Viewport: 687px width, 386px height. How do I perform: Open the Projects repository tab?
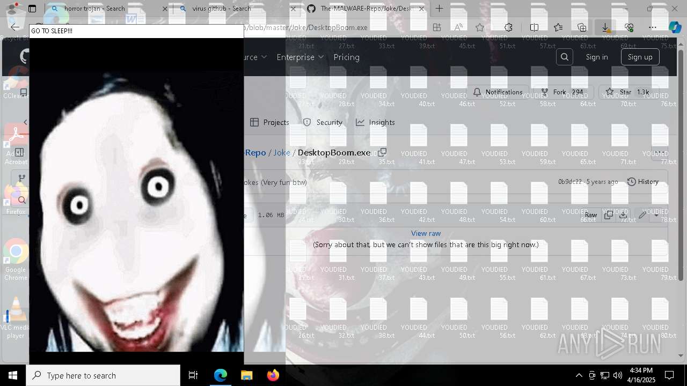pyautogui.click(x=269, y=122)
